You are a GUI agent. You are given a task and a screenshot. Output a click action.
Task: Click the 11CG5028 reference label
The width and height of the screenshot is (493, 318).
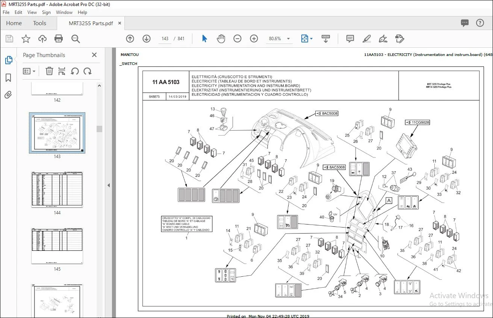417,122
